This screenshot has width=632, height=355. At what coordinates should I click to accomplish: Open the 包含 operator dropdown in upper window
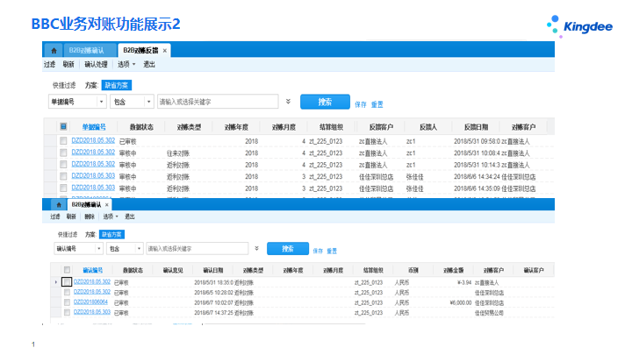click(x=133, y=102)
